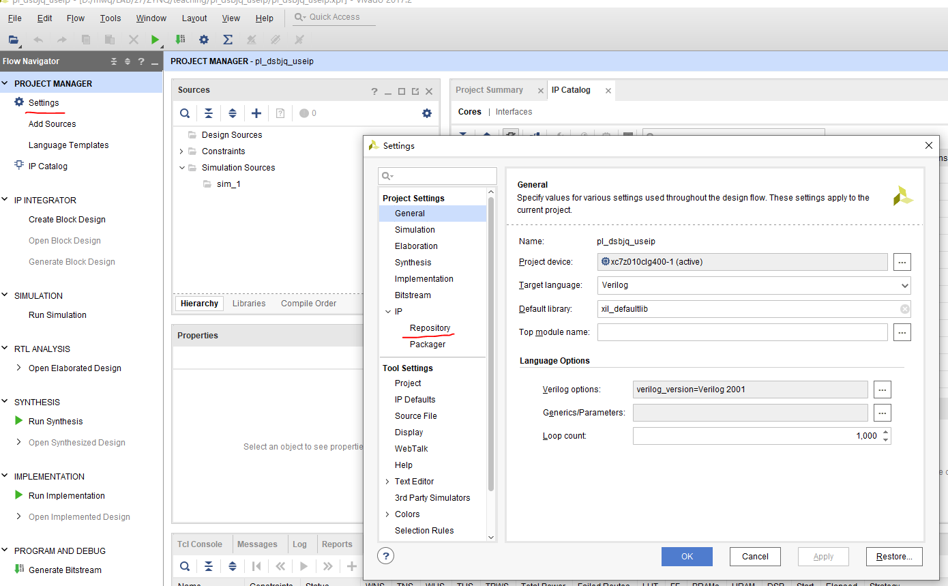Click the Add Sources plus icon

256,113
